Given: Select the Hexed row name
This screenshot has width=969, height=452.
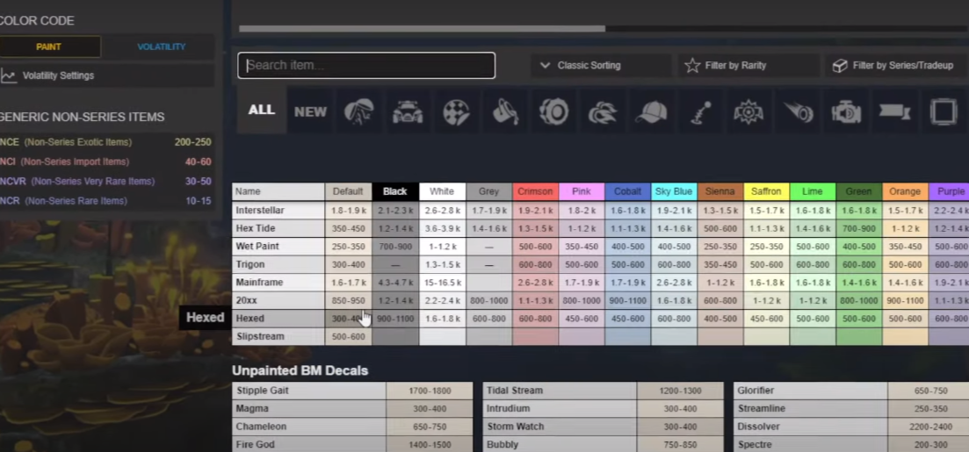Looking at the screenshot, I should click(x=278, y=319).
